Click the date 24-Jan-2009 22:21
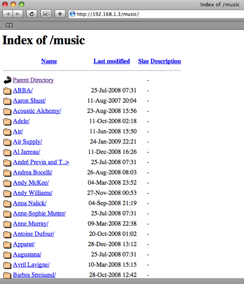This screenshot has height=284, width=244. [113, 142]
